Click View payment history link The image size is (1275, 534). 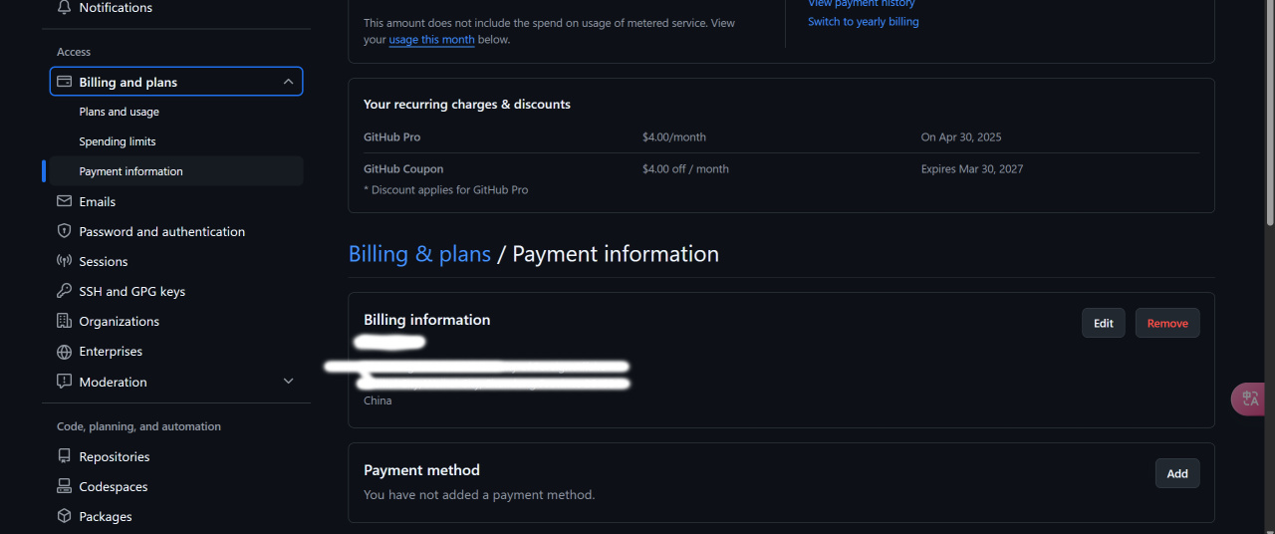[x=862, y=4]
